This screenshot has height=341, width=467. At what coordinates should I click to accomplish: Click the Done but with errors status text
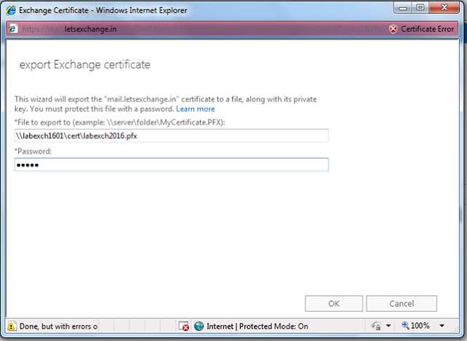pos(58,326)
